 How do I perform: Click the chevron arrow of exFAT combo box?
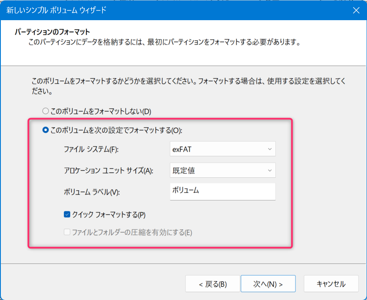click(269, 149)
